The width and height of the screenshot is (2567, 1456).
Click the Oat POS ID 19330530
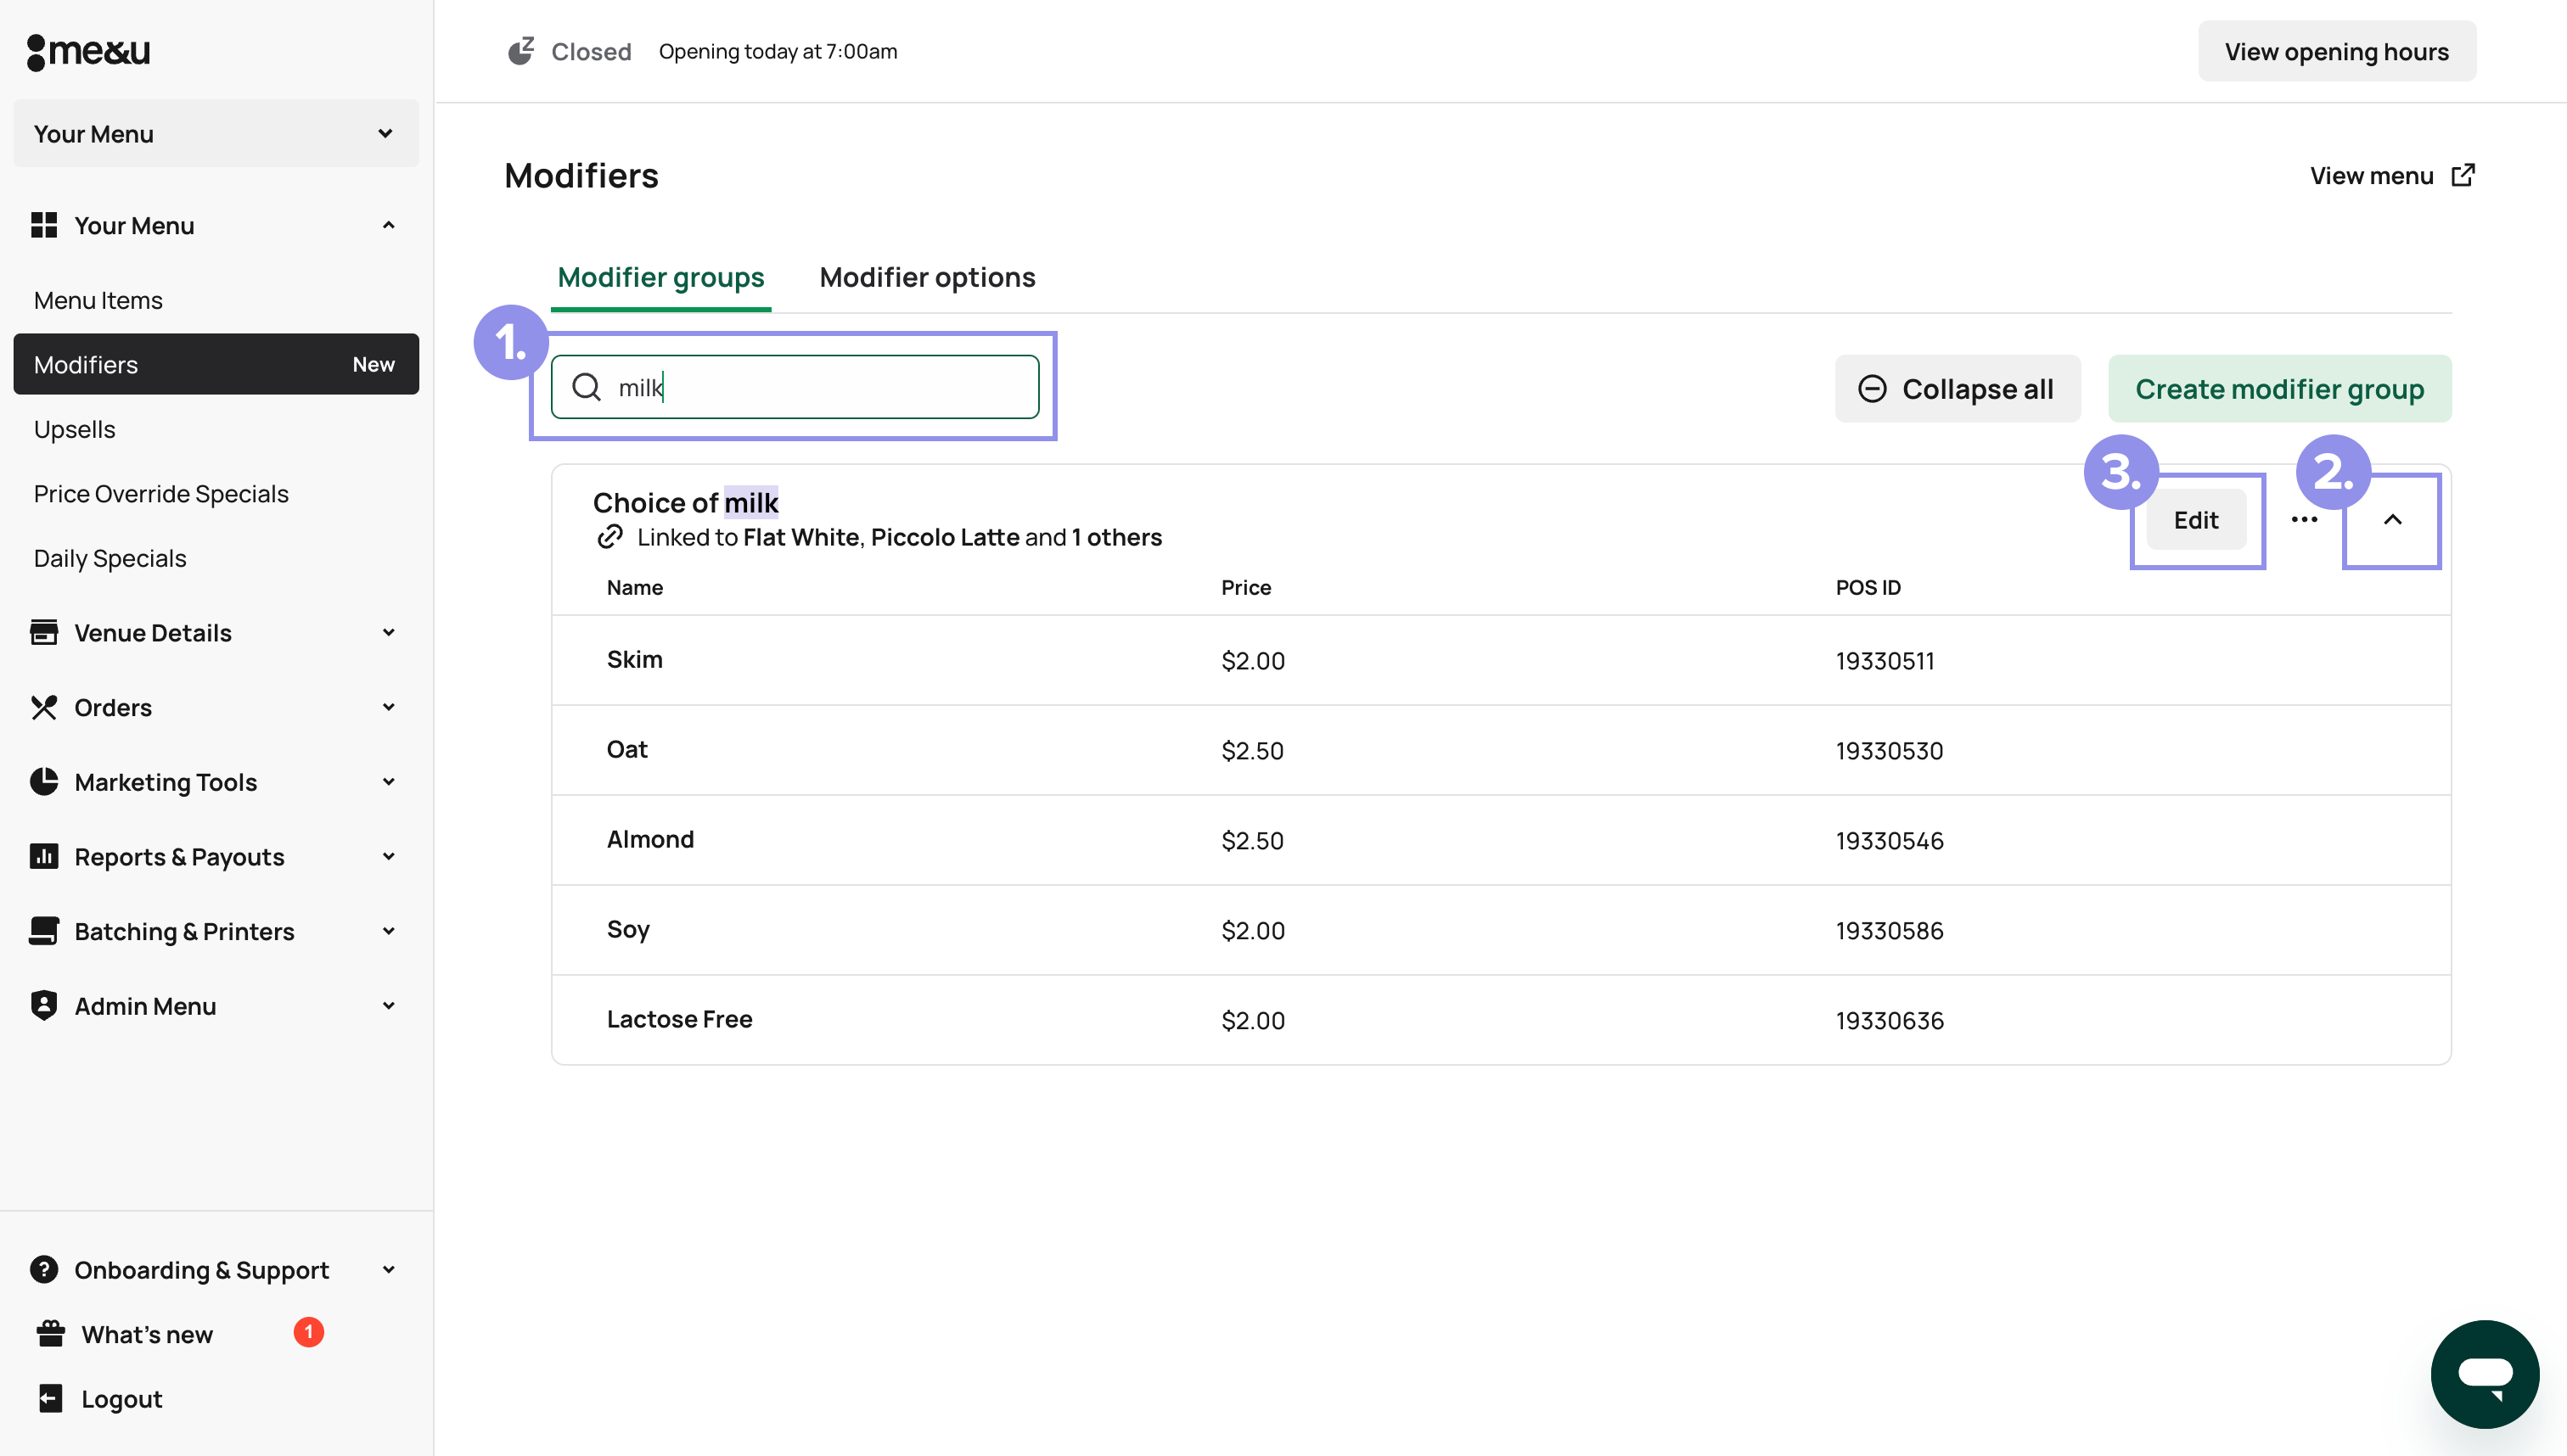1889,751
